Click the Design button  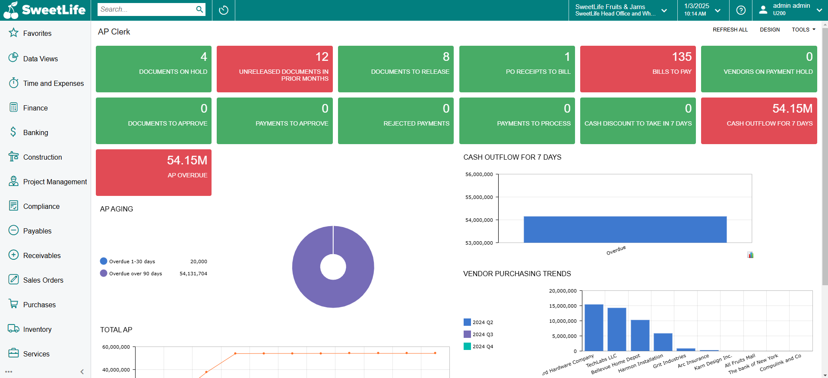pyautogui.click(x=770, y=30)
